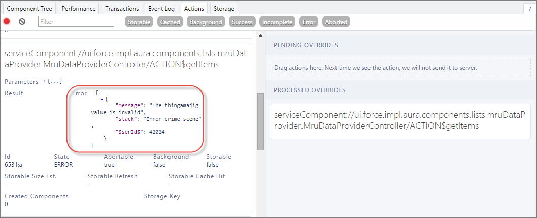Toggle the Storable filter

[x=139, y=22]
